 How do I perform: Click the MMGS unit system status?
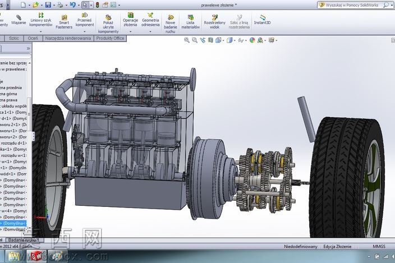click(x=379, y=246)
